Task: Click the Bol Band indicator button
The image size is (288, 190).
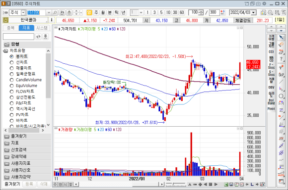Action: pos(271,102)
